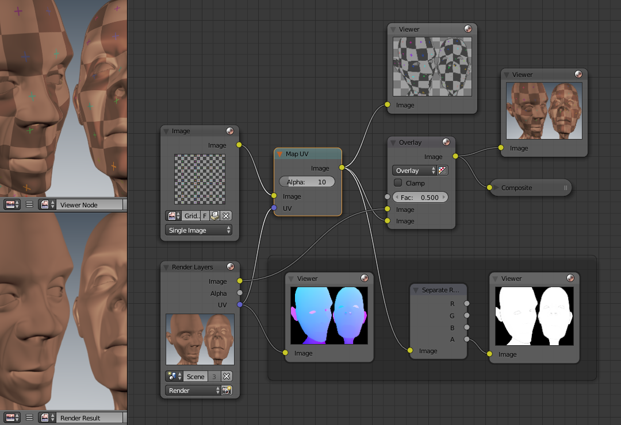This screenshot has height=425, width=621.
Task: Toggle the include alpha icon next to Overlay
Action: pos(442,171)
